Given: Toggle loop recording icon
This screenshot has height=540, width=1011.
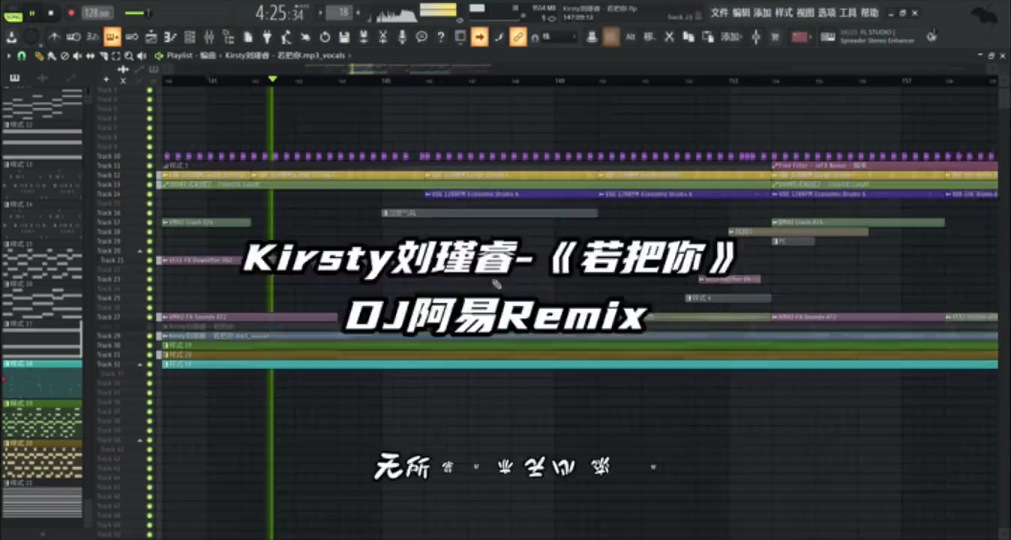Looking at the screenshot, I should click(131, 37).
